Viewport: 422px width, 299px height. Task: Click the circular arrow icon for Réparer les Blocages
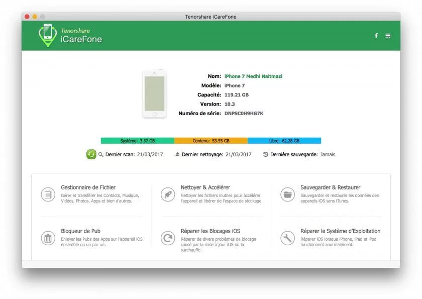pos(168,238)
